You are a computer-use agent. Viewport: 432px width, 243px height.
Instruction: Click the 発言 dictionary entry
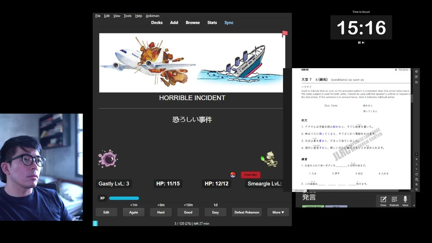[x=309, y=197]
